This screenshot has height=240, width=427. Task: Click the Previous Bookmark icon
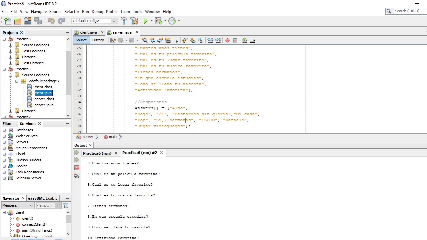click(x=185, y=40)
